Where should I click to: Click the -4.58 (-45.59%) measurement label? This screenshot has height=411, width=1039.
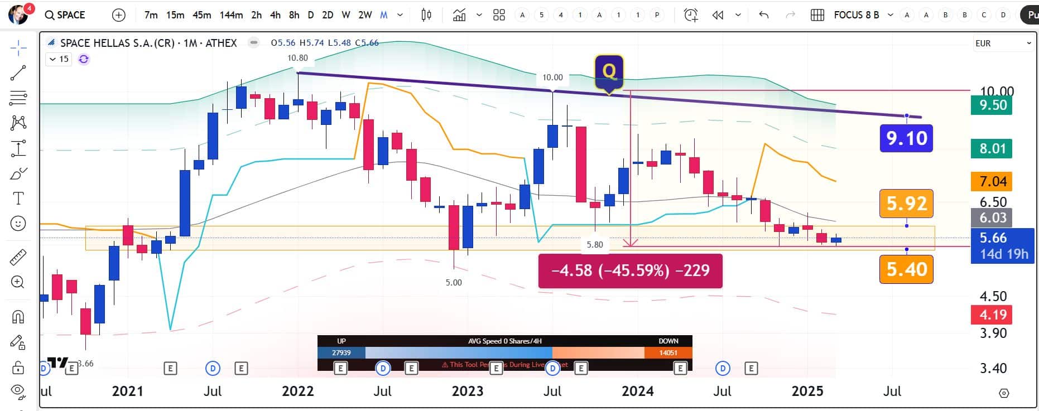point(630,270)
